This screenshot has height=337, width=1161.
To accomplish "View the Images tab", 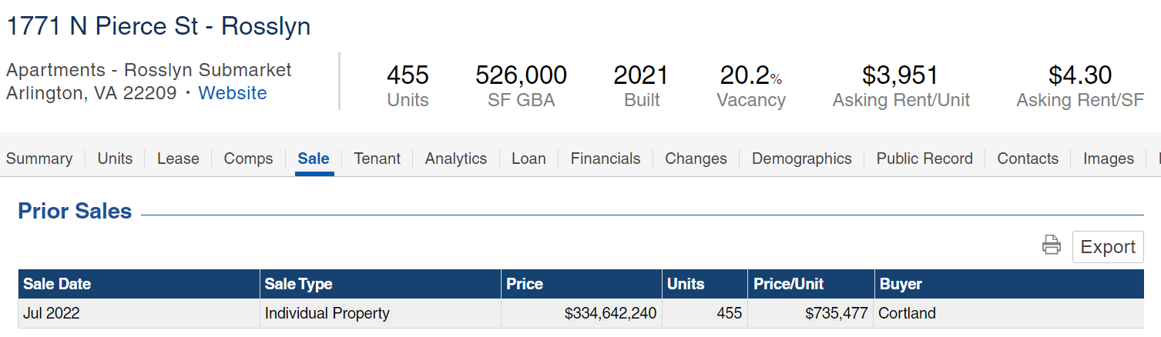I will tap(1109, 158).
